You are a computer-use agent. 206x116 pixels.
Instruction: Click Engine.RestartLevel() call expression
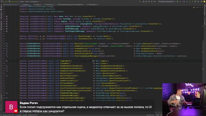pos(106,73)
